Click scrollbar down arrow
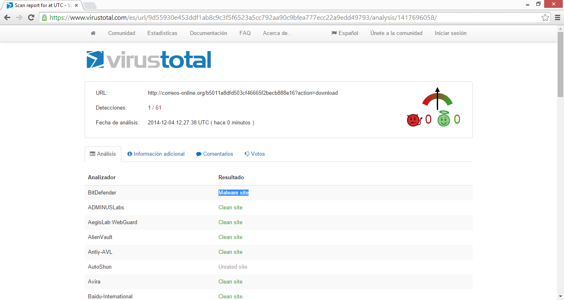The height and width of the screenshot is (300, 564). click(x=560, y=297)
